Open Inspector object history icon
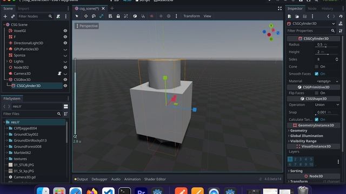346x194 pixels. [x=341, y=16]
